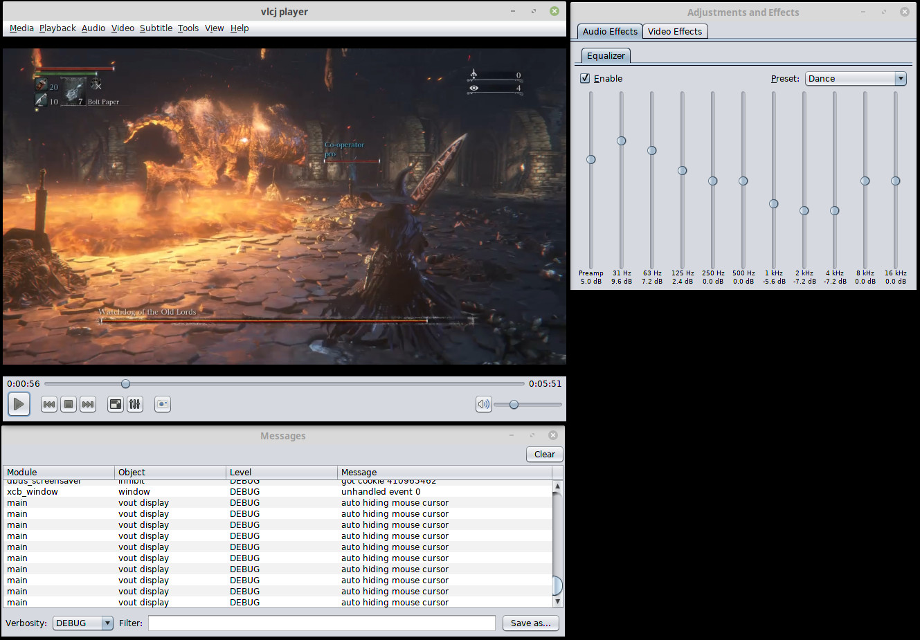Open the Help menu
Image resolution: width=920 pixels, height=640 pixels.
(240, 28)
